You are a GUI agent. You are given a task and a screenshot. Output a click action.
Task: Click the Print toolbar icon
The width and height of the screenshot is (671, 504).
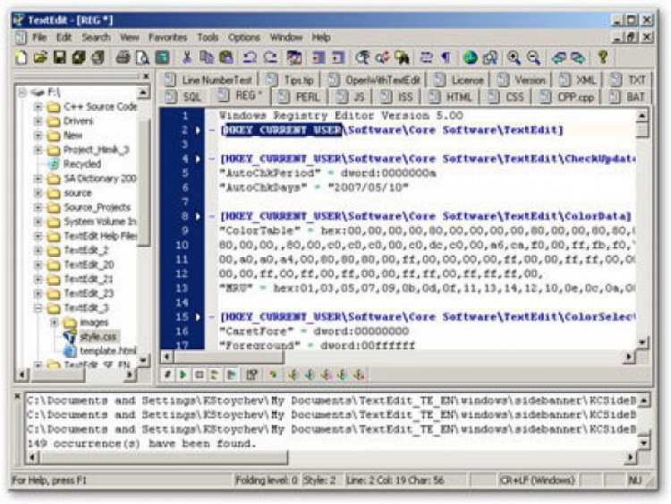click(123, 57)
